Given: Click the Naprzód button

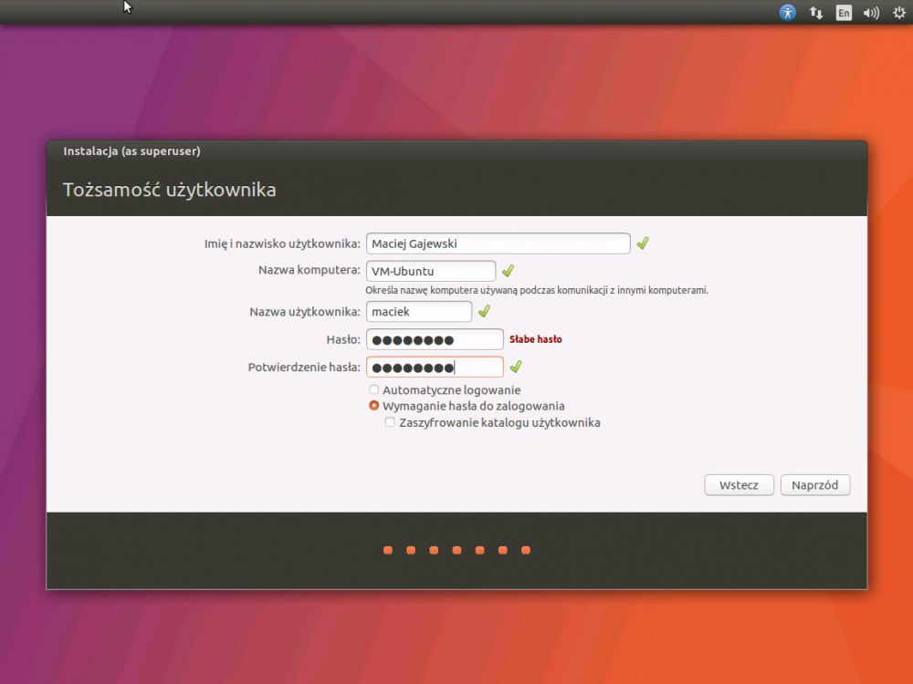Looking at the screenshot, I should click(815, 485).
